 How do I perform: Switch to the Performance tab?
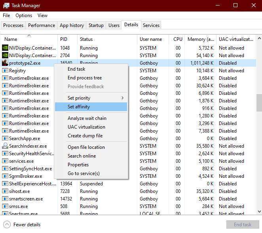[42, 25]
